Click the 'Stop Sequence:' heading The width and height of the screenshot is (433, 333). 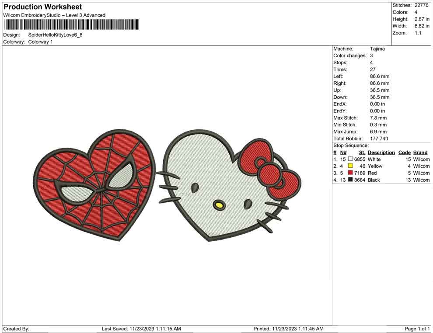pos(351,146)
